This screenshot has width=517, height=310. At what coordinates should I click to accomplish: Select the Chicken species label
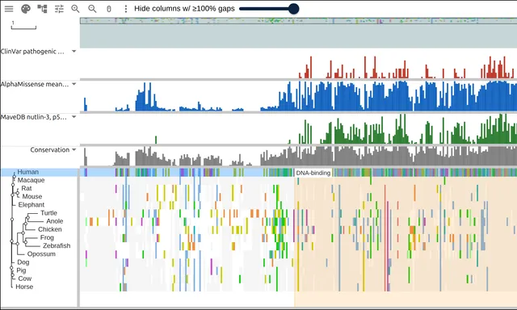[x=50, y=229]
